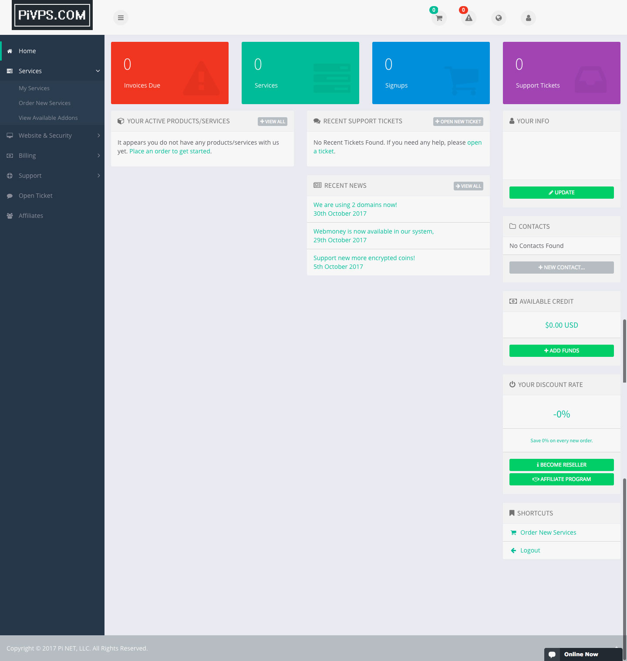Click the chat bubbles icon beside Recent Support Tickets
Image resolution: width=627 pixels, height=661 pixels.
pos(317,121)
